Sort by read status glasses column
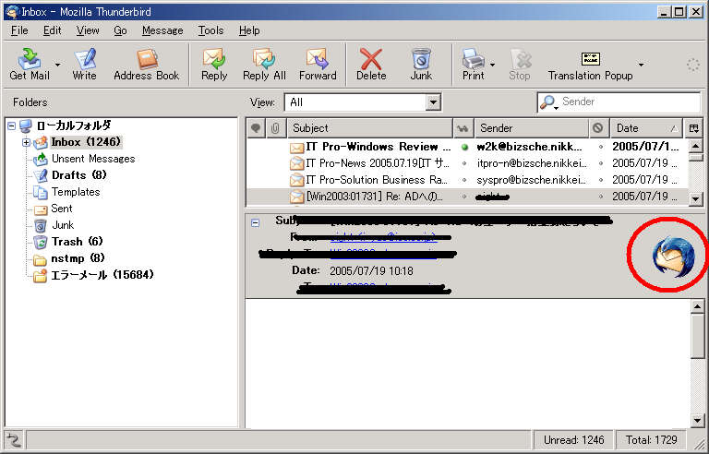 [x=463, y=128]
